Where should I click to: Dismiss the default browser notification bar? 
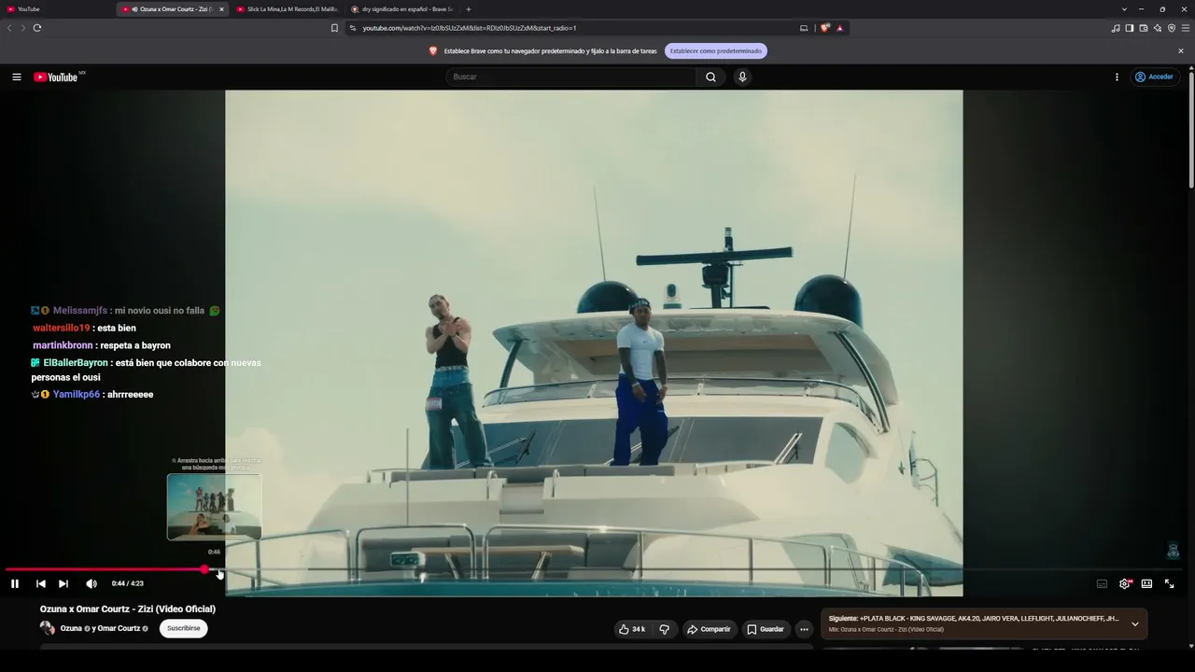[1181, 51]
